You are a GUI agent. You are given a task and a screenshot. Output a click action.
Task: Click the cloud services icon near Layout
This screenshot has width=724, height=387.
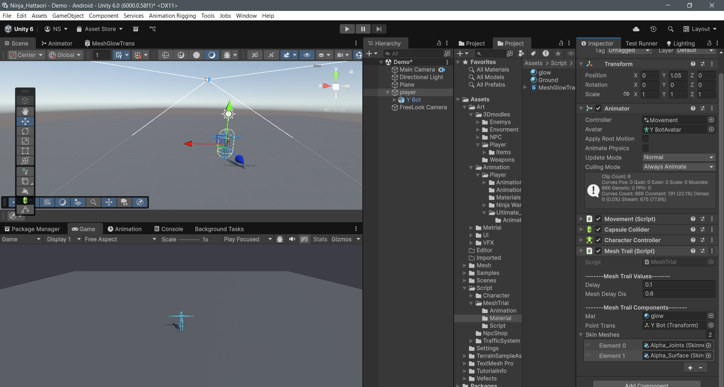point(636,29)
